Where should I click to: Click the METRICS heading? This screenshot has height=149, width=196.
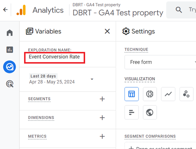[x=37, y=136]
